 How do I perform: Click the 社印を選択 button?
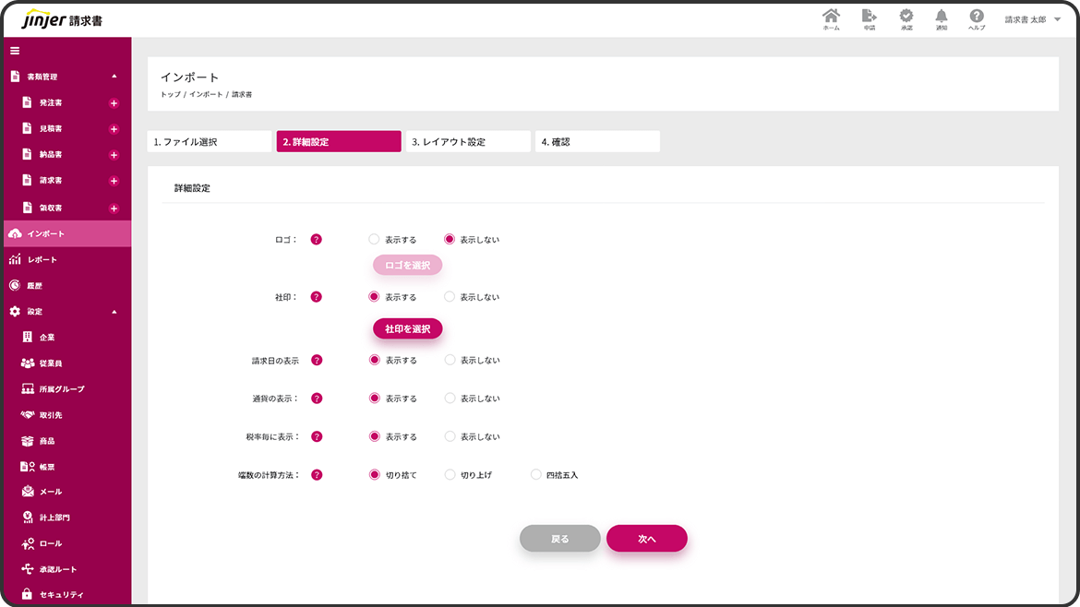click(407, 328)
